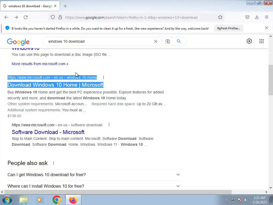Screen dimensions: 273x205
Task: Save page to Pocket icon
Action: click(247, 17)
